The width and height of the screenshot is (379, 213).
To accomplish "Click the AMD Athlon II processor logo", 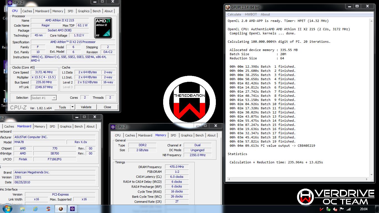I will click(103, 28).
